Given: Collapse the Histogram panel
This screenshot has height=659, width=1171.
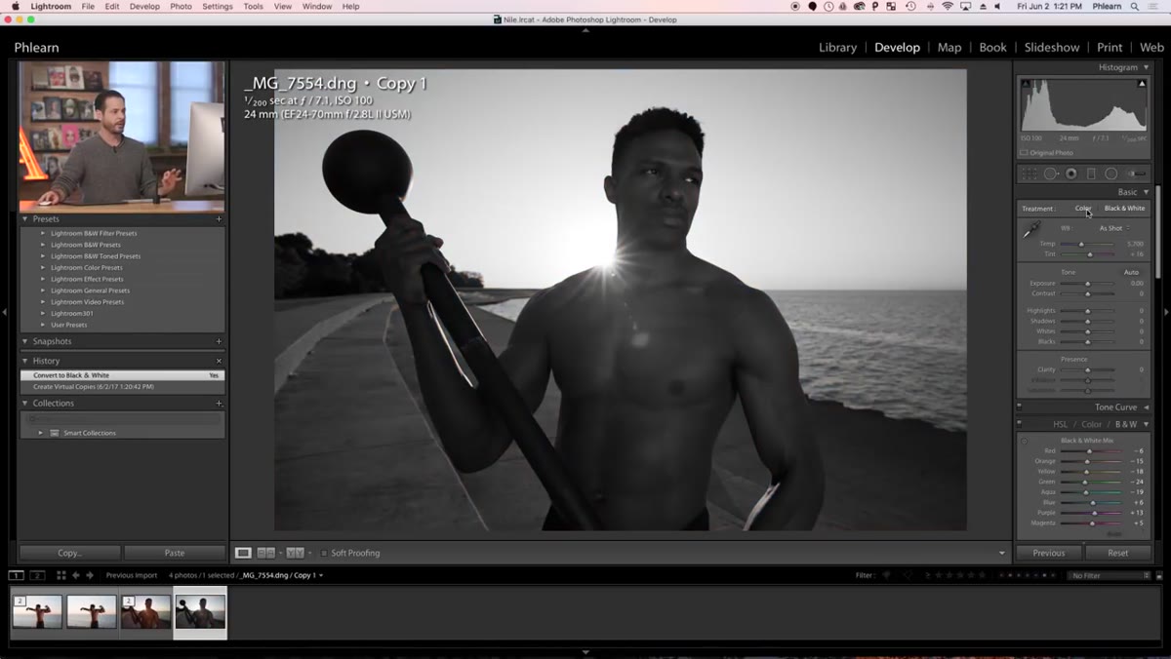Looking at the screenshot, I should point(1146,67).
